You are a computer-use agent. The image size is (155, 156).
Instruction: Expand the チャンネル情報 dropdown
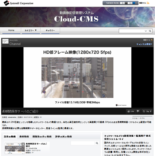tap(144, 44)
